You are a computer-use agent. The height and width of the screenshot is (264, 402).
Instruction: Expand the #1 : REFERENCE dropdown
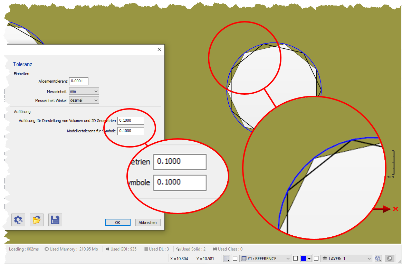(266, 258)
